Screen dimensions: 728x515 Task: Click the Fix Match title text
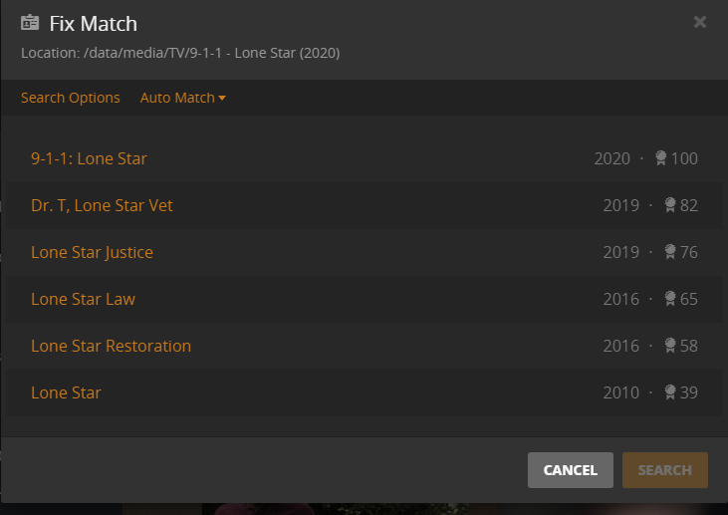click(94, 23)
